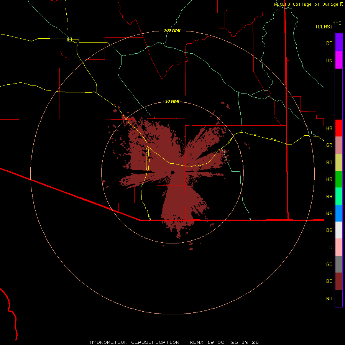Click the ND black legend swatch
The height and width of the screenshot is (345, 345).
tap(338, 298)
